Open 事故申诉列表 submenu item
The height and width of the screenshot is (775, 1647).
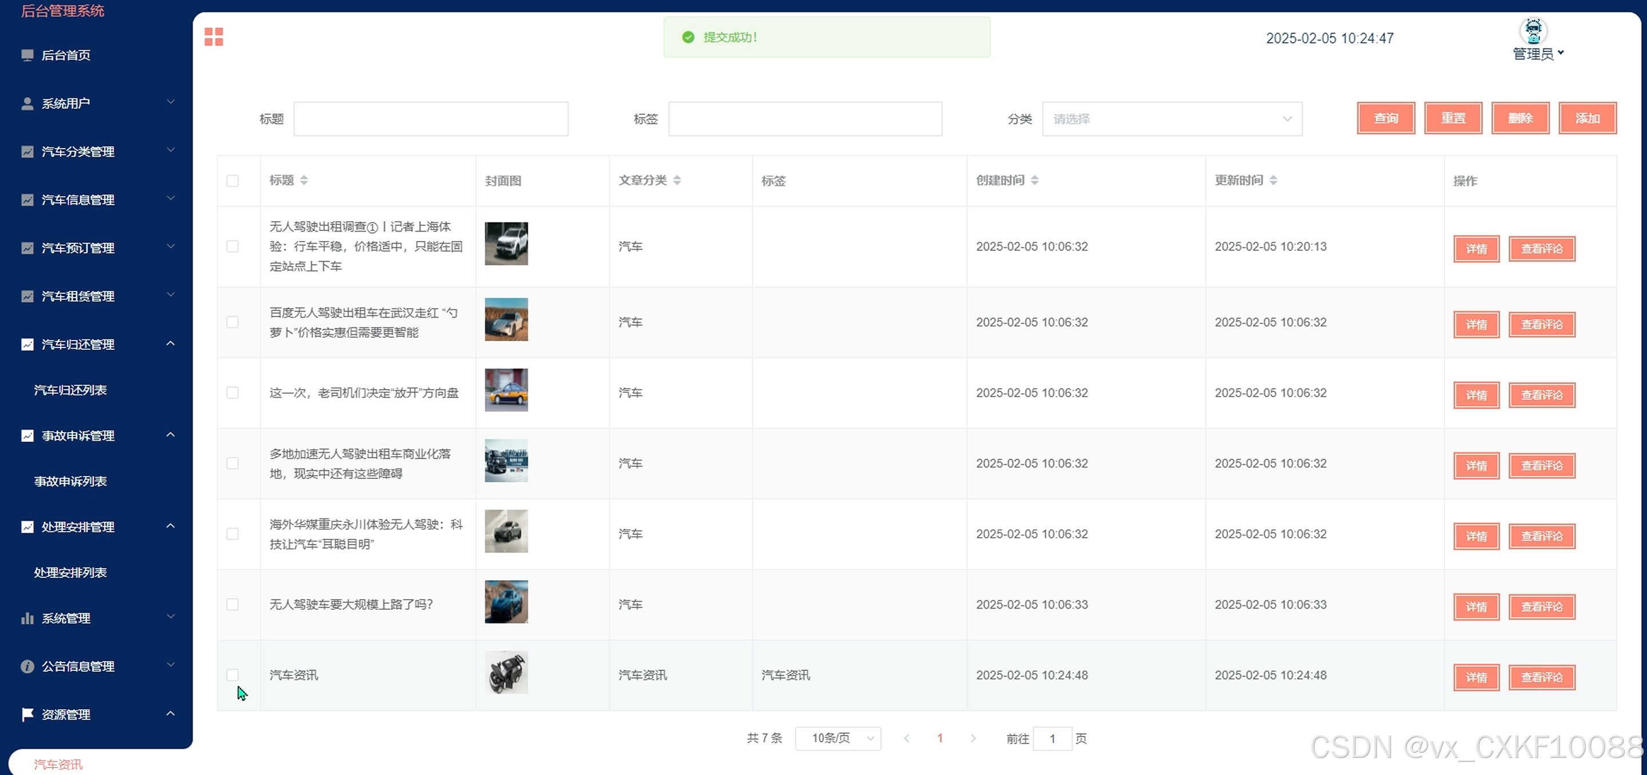coord(70,482)
